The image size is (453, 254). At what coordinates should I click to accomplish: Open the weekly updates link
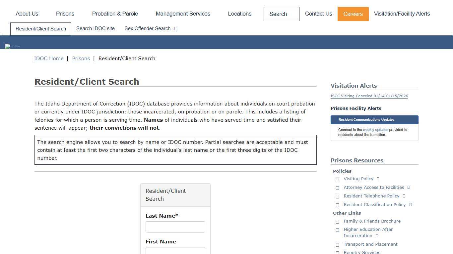click(x=375, y=130)
